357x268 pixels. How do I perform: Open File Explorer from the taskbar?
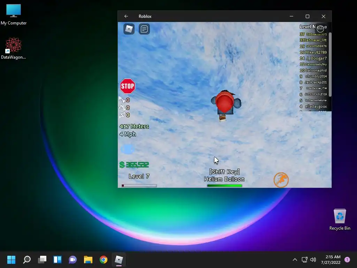[88, 259]
